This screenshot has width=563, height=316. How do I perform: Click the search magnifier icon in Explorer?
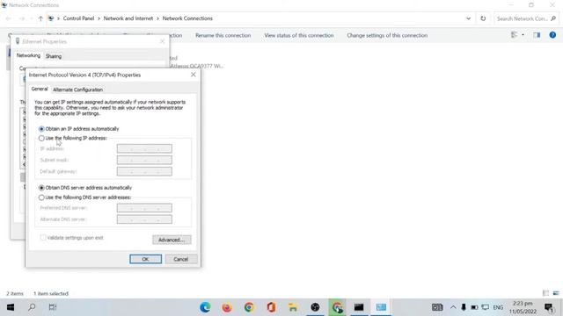click(553, 18)
